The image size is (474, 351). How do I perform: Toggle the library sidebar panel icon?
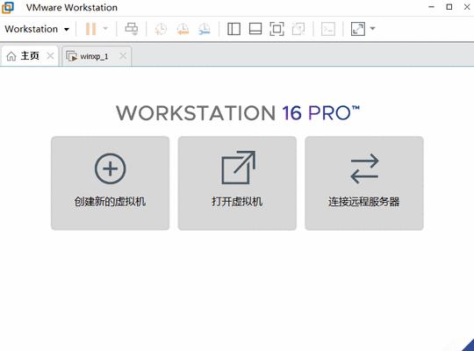(x=233, y=29)
